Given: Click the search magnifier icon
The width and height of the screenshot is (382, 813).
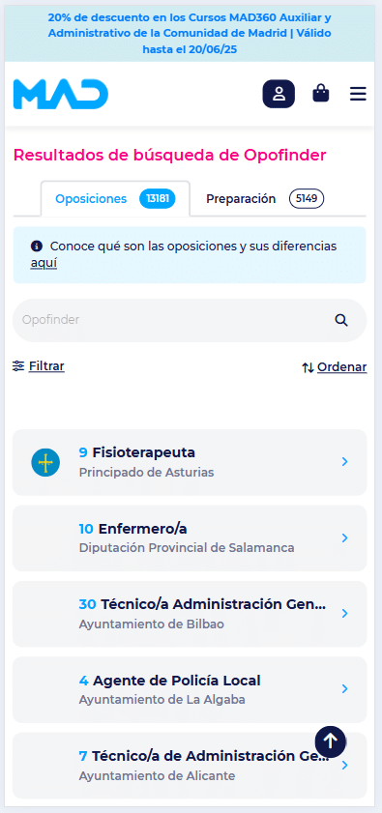Looking at the screenshot, I should click(x=341, y=320).
